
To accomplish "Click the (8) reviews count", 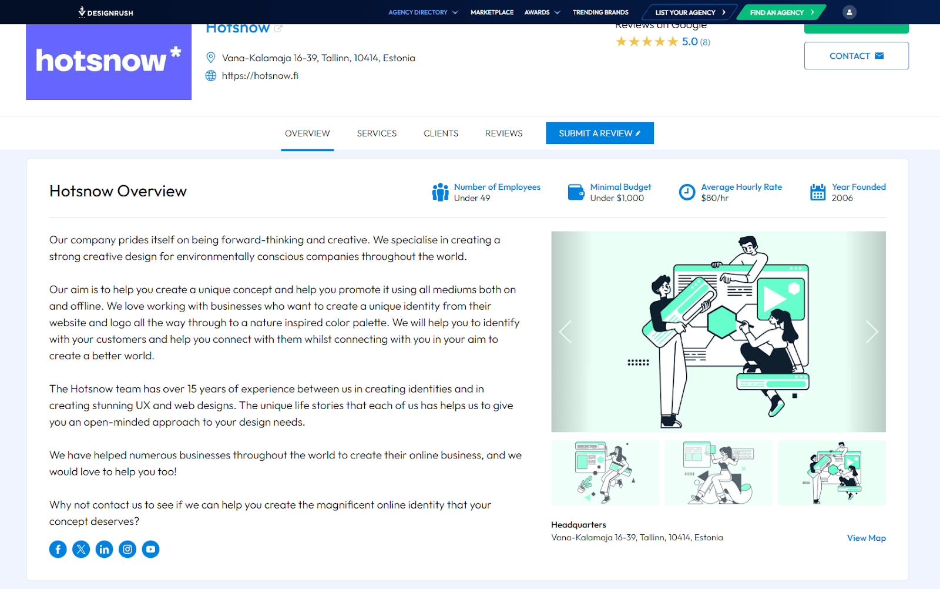I will coord(705,42).
